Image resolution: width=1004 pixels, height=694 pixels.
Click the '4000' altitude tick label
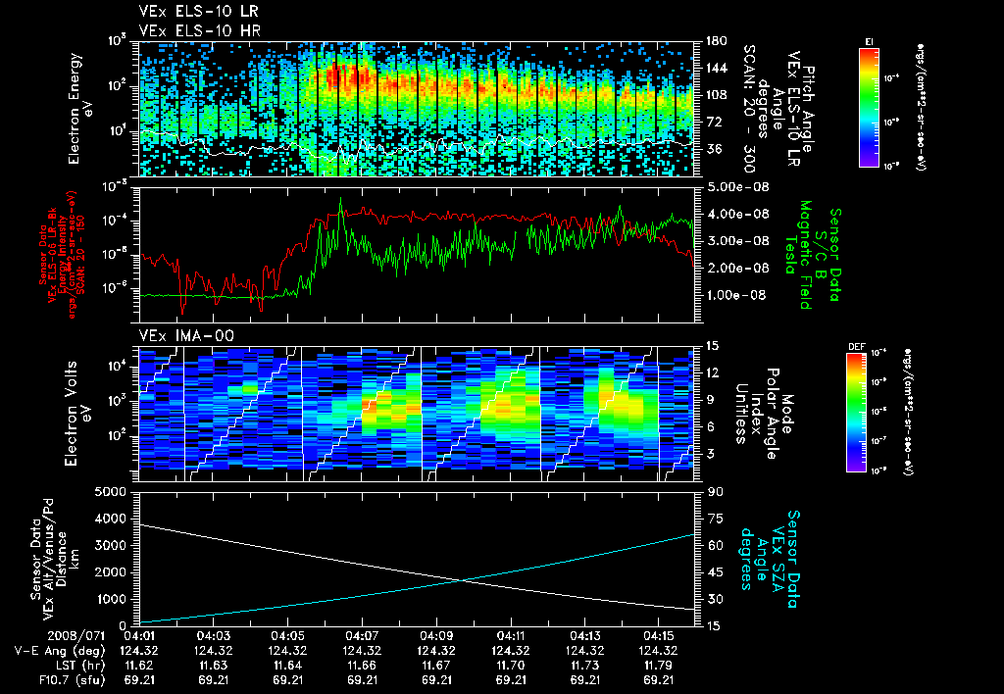coord(110,519)
